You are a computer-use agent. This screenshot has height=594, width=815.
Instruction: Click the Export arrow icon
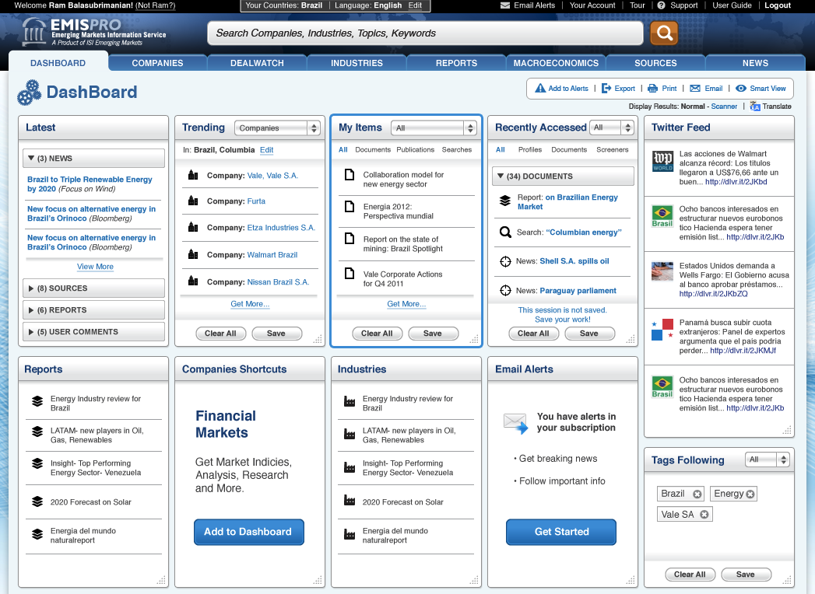point(606,89)
